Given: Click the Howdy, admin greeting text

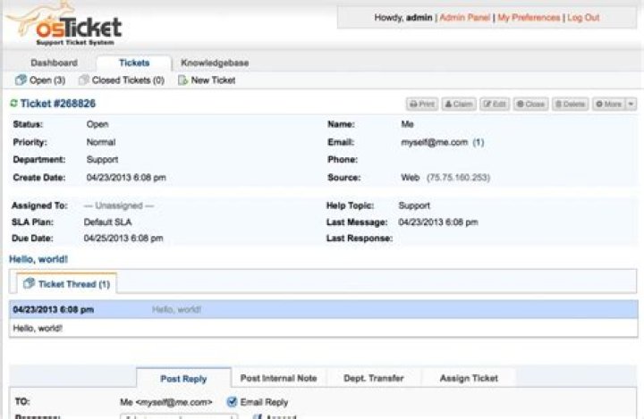Looking at the screenshot, I should (403, 18).
